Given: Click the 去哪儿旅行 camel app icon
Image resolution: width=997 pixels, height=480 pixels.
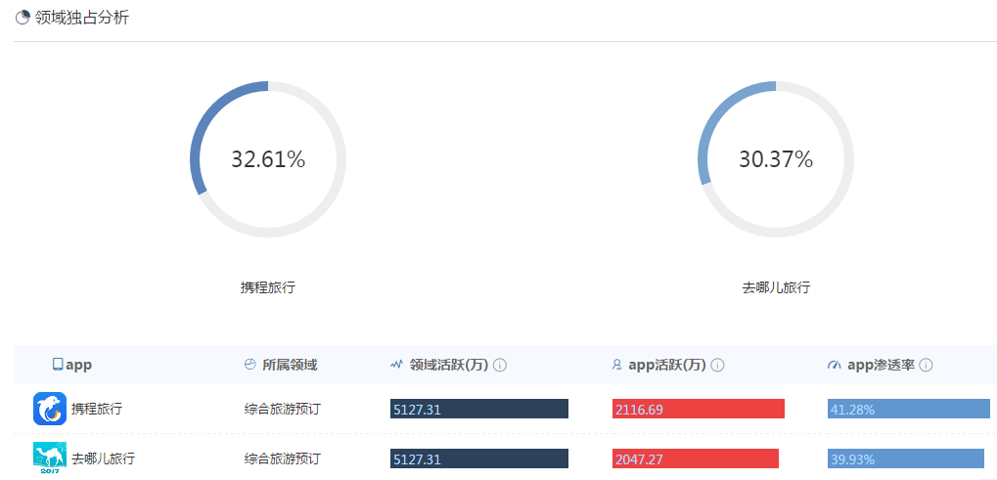Looking at the screenshot, I should click(x=50, y=458).
